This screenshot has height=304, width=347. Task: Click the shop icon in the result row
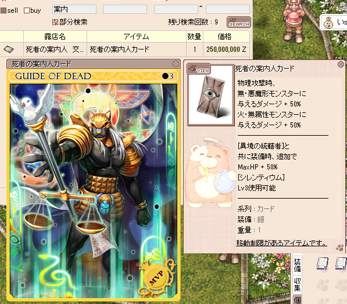coord(9,49)
